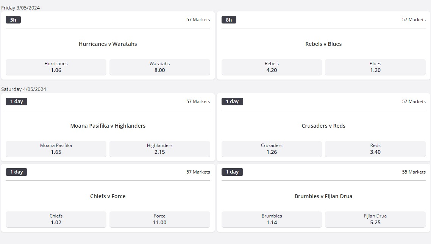The width and height of the screenshot is (431, 244).
Task: View Chiefs v Force match details
Action: click(x=108, y=196)
